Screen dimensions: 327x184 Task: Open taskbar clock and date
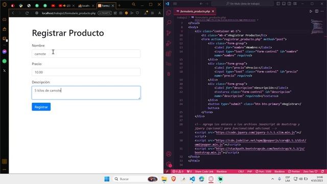tap(317, 179)
